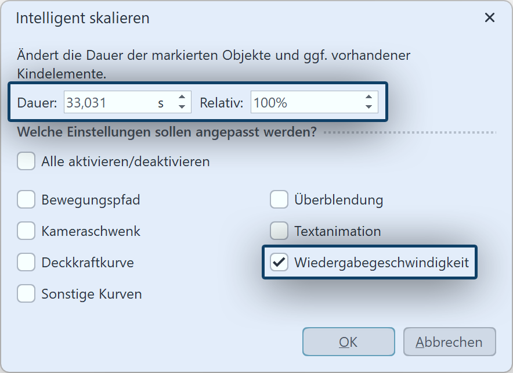Select the 100% value in Relativ
Viewport: 513px width, 373px height.
click(x=270, y=102)
